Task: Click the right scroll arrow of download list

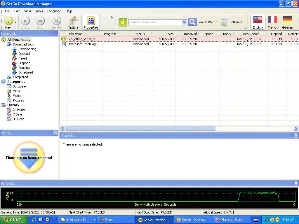Action: (296, 128)
